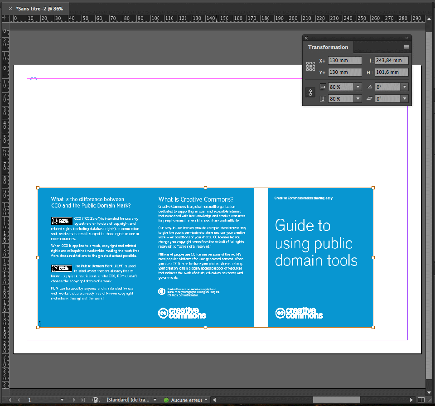Screen dimensions: 435x406
Task: Click the vertical scale percentage icon
Action: click(323, 99)
